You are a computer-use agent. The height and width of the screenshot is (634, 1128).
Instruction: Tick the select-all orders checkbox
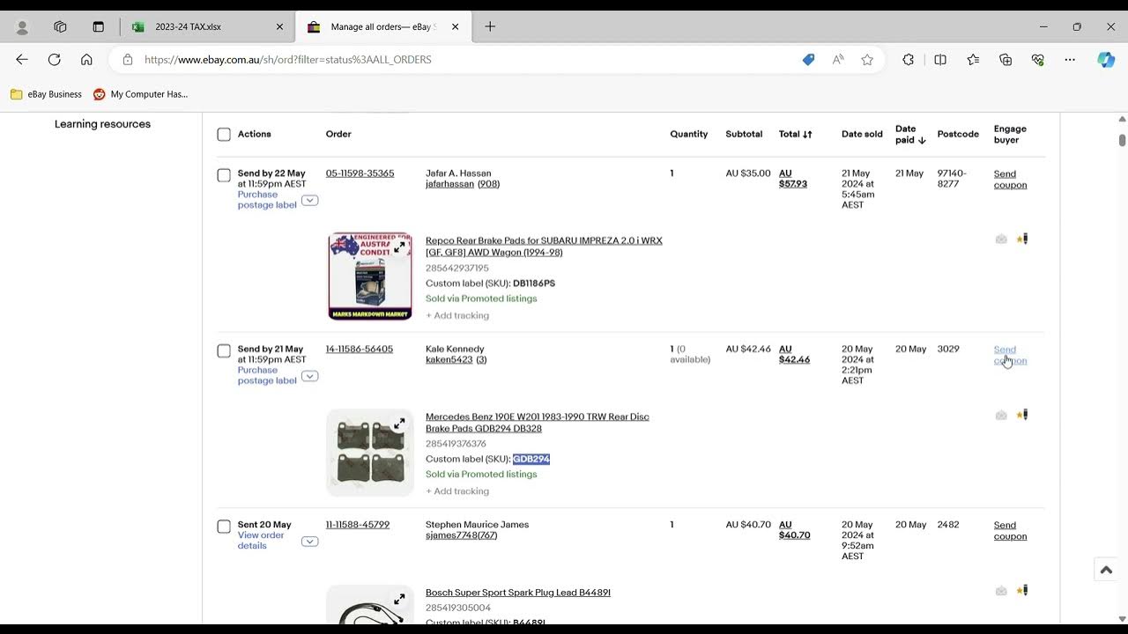click(224, 135)
